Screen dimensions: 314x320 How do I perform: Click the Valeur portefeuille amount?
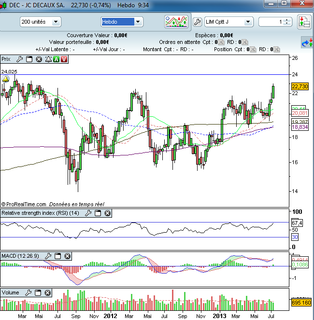pyautogui.click(x=102, y=42)
